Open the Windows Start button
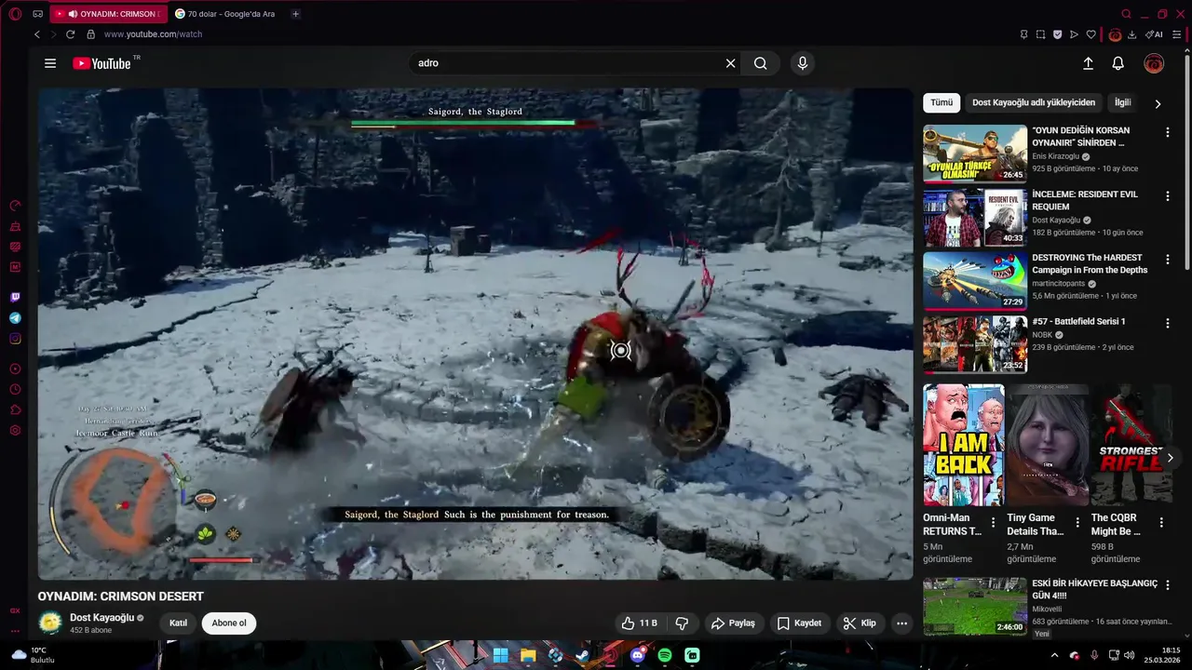This screenshot has width=1192, height=670. tap(500, 655)
